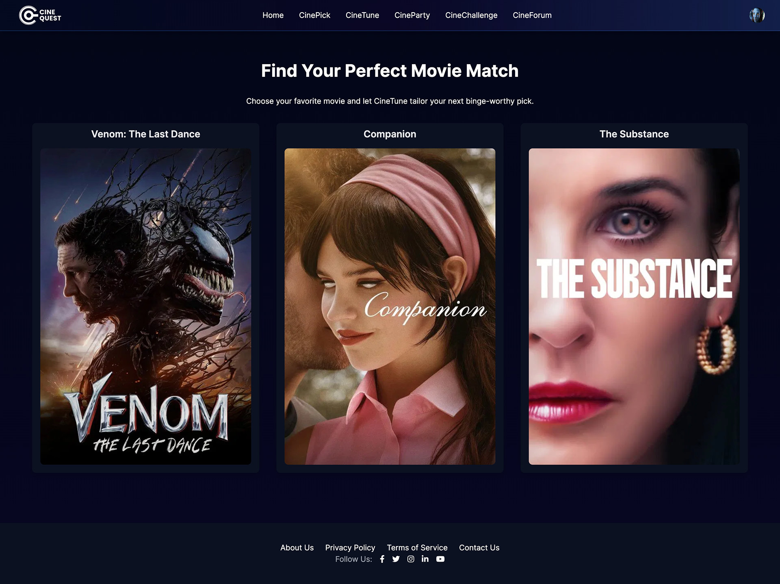780x584 pixels.
Task: Open the YouTube social icon
Action: tap(440, 559)
